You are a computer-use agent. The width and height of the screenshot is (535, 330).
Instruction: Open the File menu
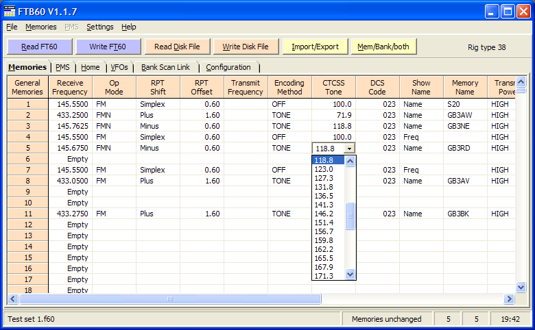[12, 27]
